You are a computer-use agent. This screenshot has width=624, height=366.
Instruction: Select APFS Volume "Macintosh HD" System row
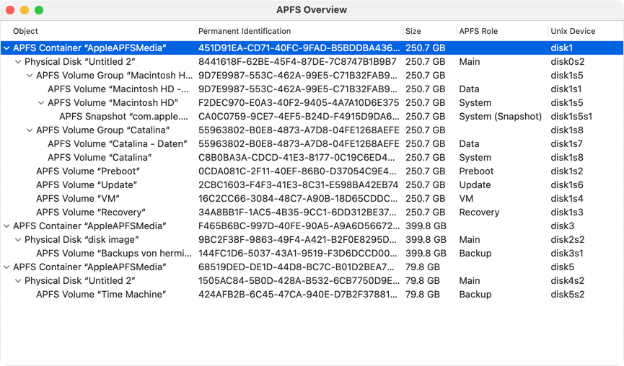tap(312, 103)
